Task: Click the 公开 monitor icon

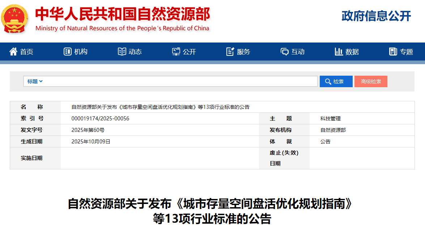Action: [176, 52]
